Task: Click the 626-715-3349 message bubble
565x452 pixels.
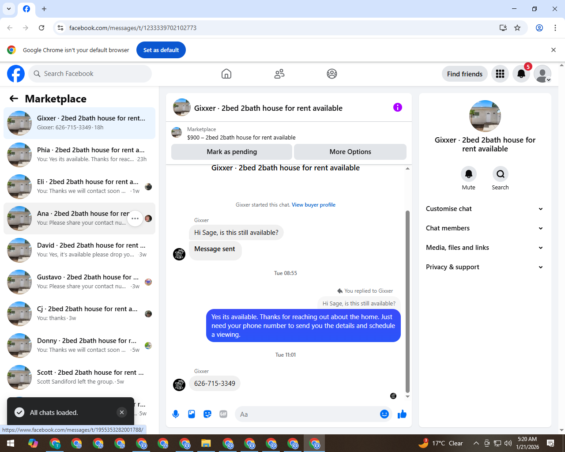Action: click(215, 384)
